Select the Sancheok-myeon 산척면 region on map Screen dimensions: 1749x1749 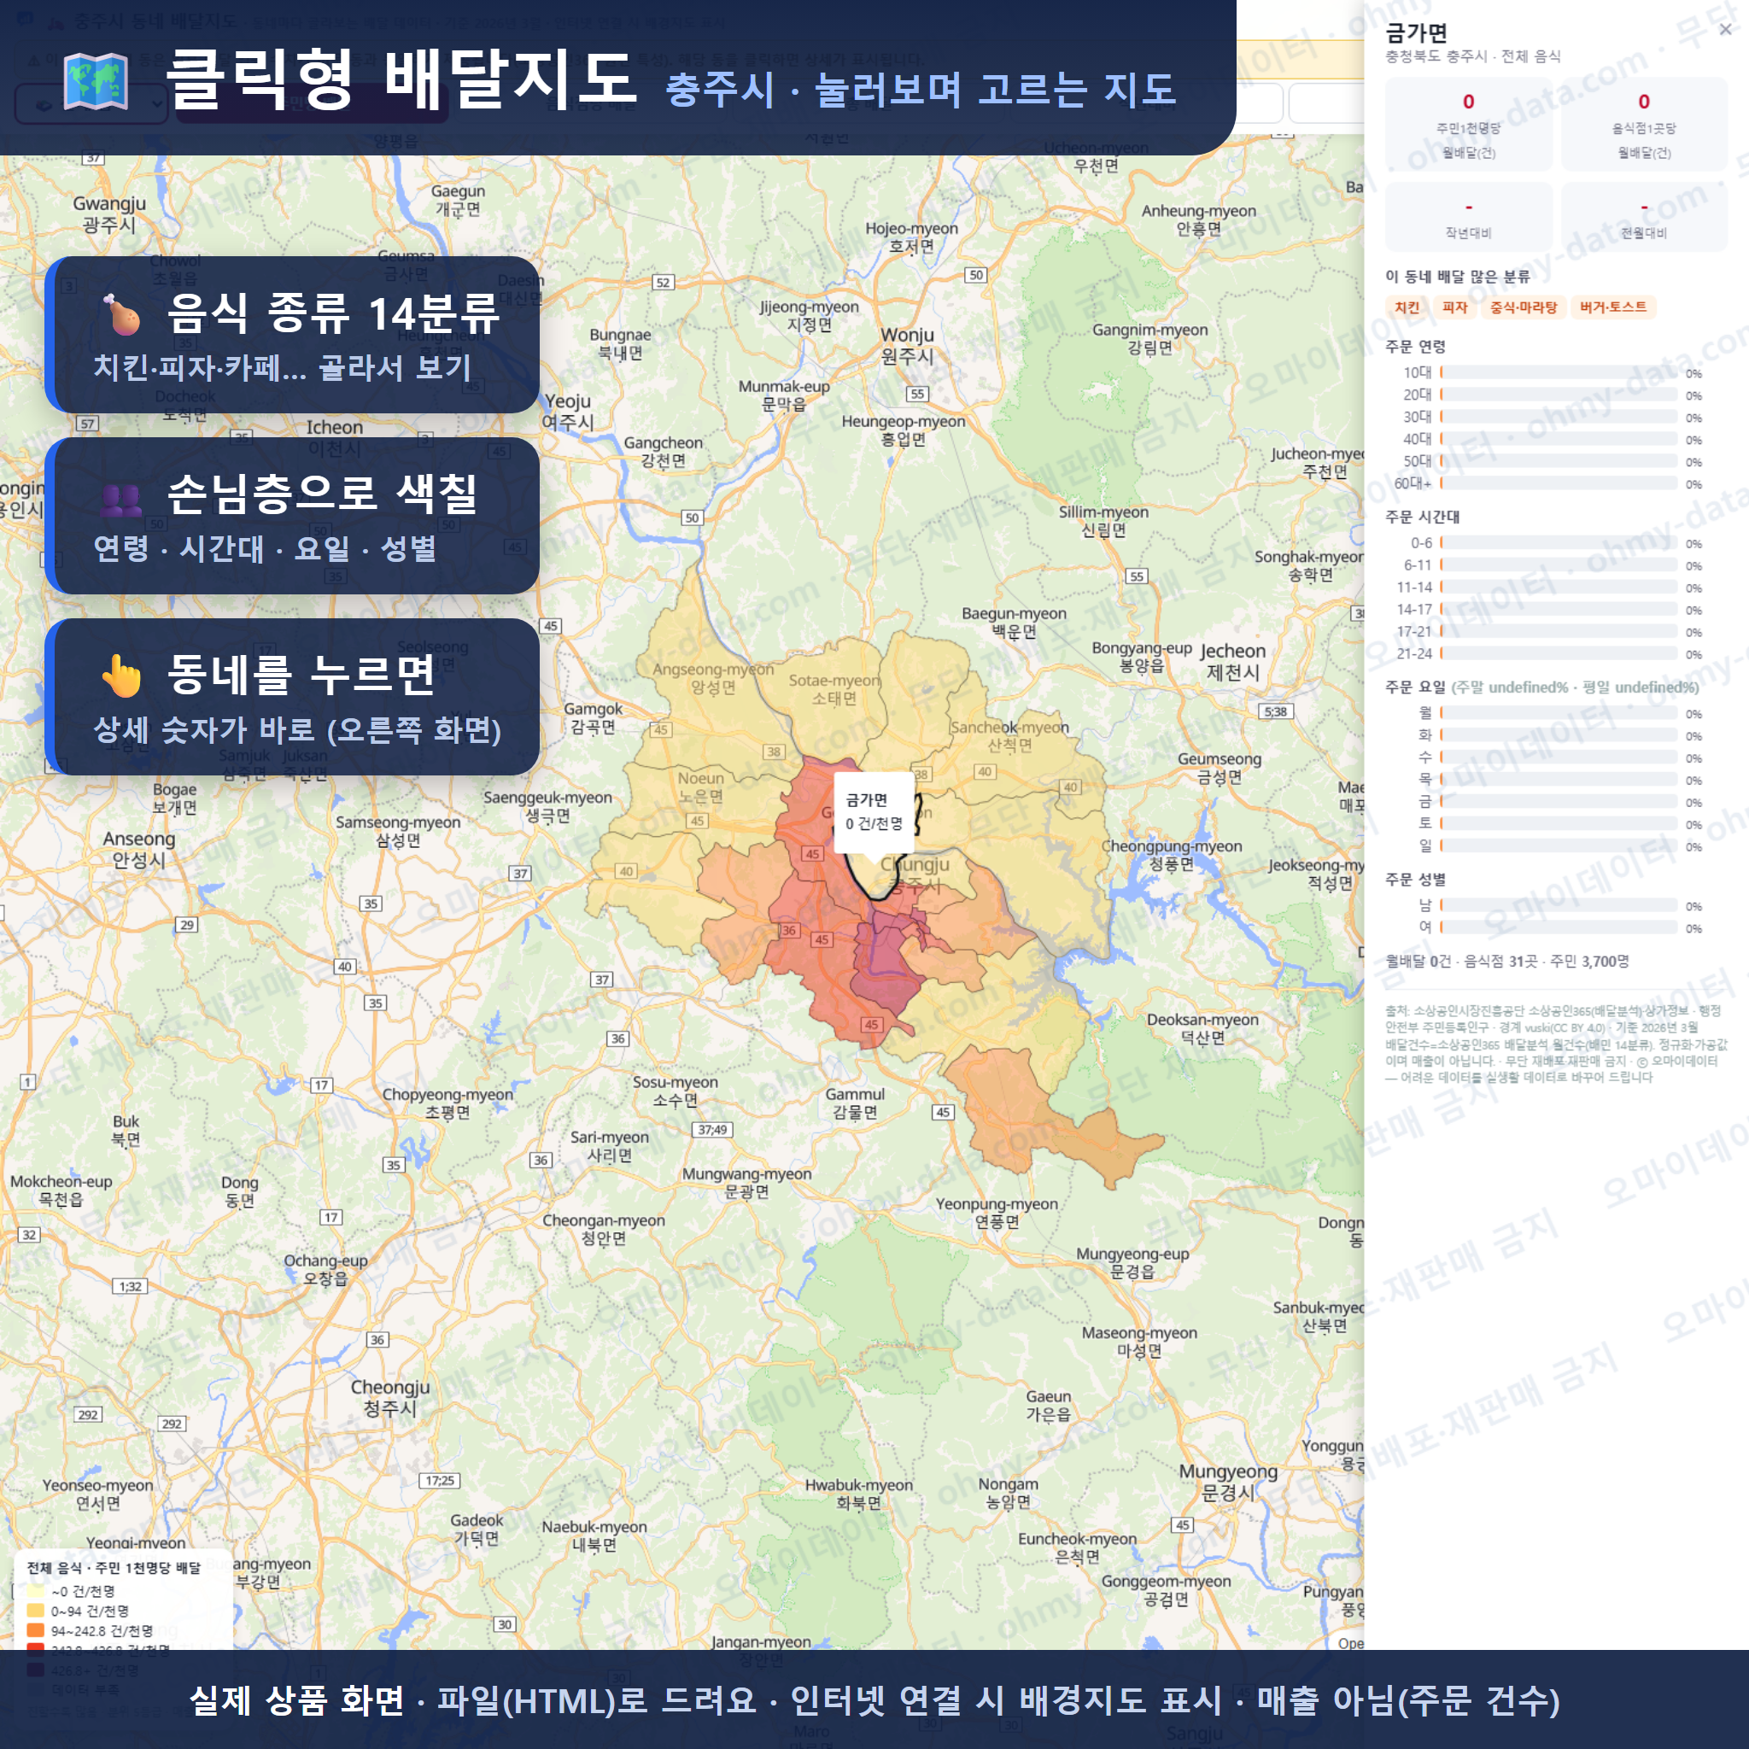tap(1009, 736)
